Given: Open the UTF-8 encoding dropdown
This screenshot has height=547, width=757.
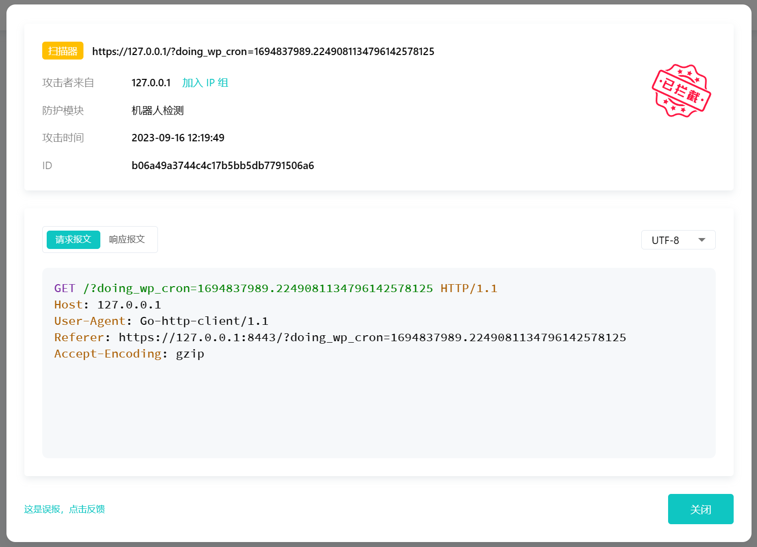Looking at the screenshot, I should pos(678,240).
